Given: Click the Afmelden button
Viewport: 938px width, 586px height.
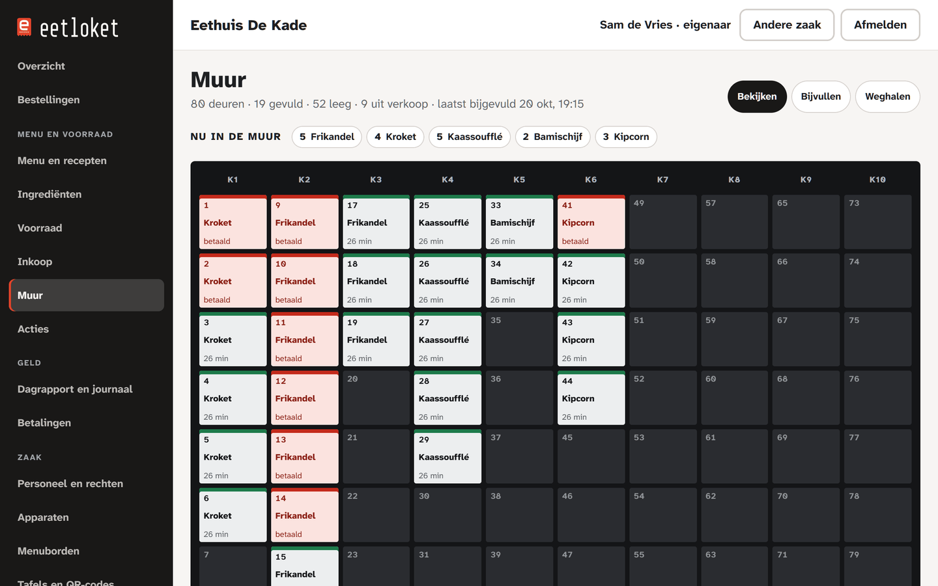Looking at the screenshot, I should [x=880, y=25].
